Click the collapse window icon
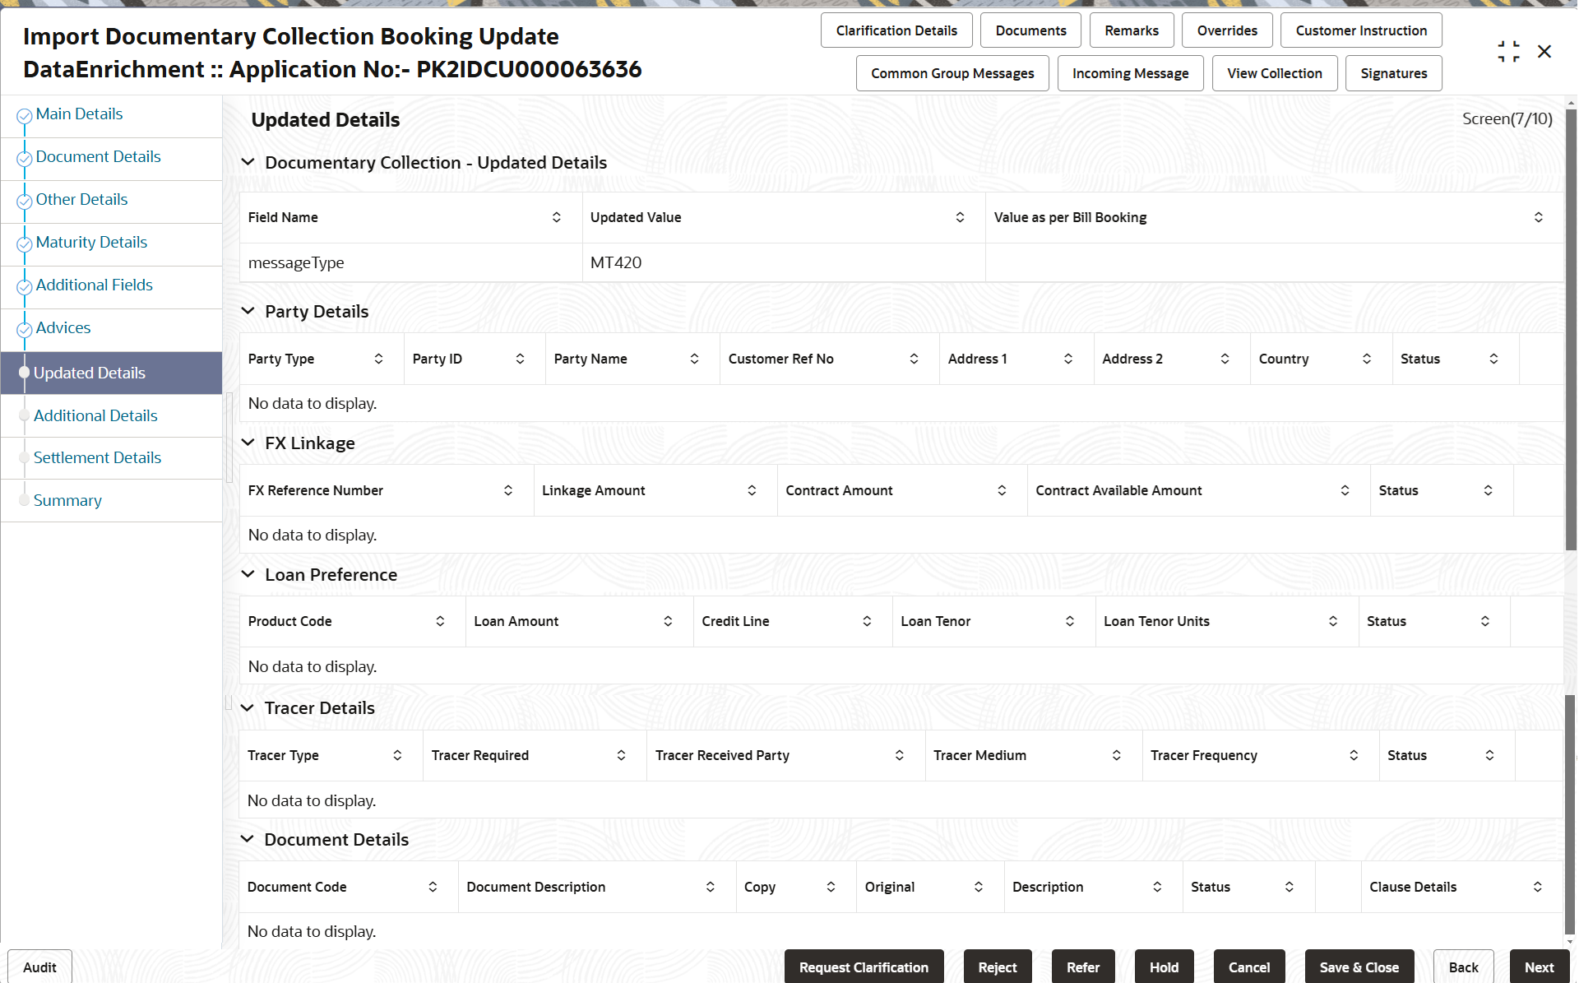1579x983 pixels. click(x=1508, y=51)
